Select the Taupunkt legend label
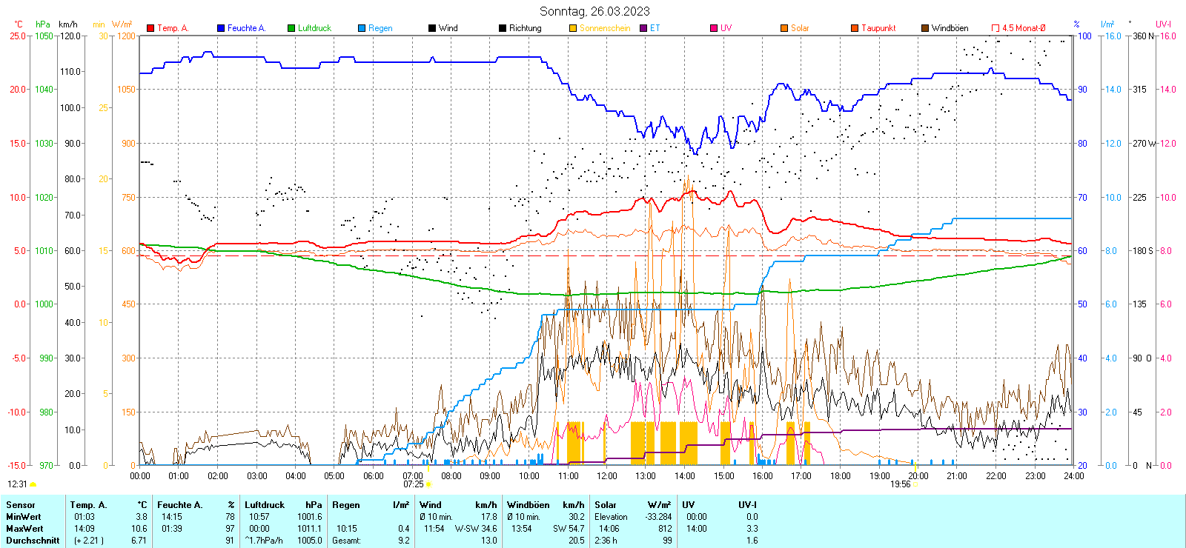Screen dimensions: 1186x548 [x=878, y=28]
